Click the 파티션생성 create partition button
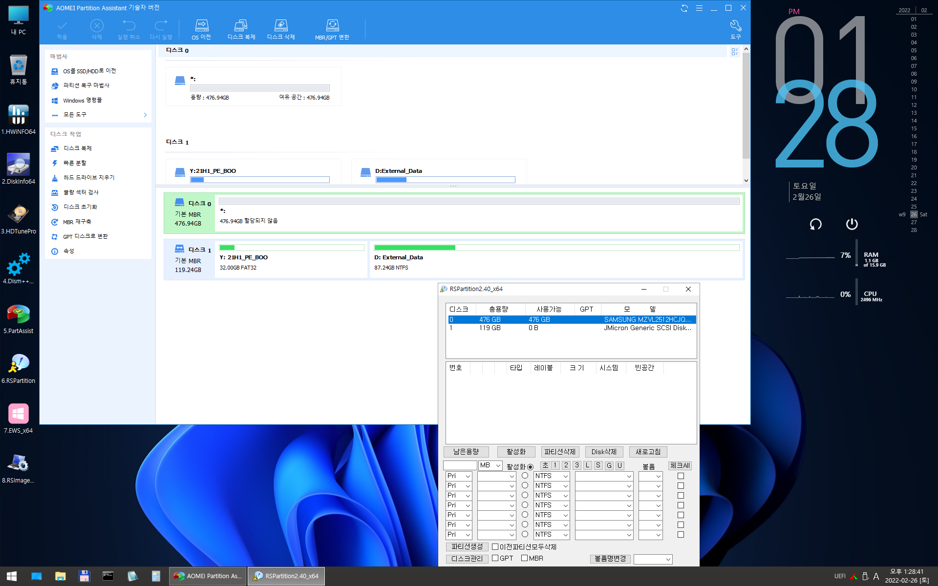The width and height of the screenshot is (938, 586). coord(467,547)
